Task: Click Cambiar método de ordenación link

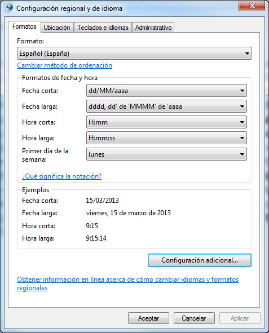Action: [65, 65]
